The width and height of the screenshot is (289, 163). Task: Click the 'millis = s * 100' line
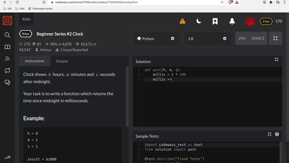169,74
